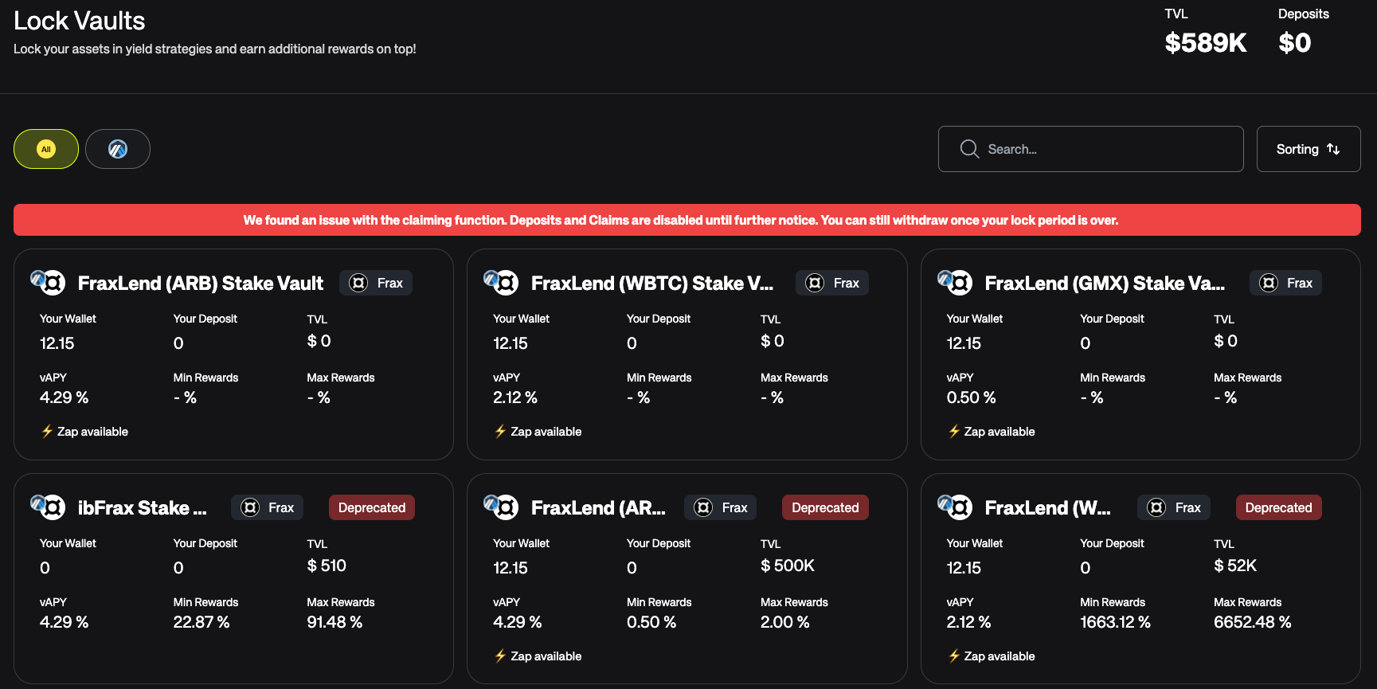Viewport: 1377px width, 689px height.
Task: Toggle the Arbitrum network filter
Action: pyautogui.click(x=118, y=149)
